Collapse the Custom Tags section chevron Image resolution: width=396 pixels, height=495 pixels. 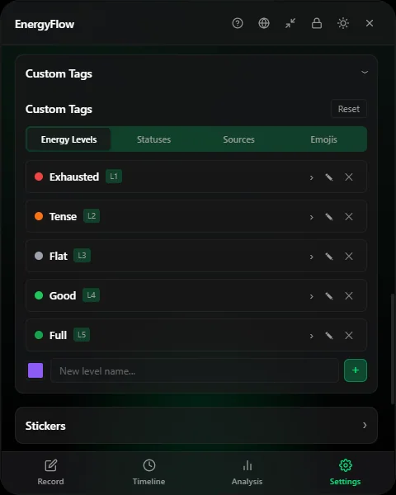(x=365, y=73)
